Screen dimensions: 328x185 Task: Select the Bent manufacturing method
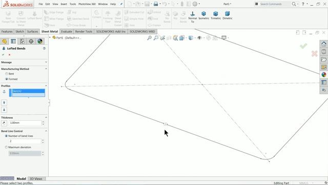[7, 74]
